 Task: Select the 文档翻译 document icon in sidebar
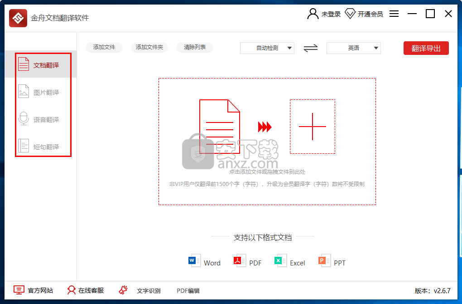pos(24,64)
